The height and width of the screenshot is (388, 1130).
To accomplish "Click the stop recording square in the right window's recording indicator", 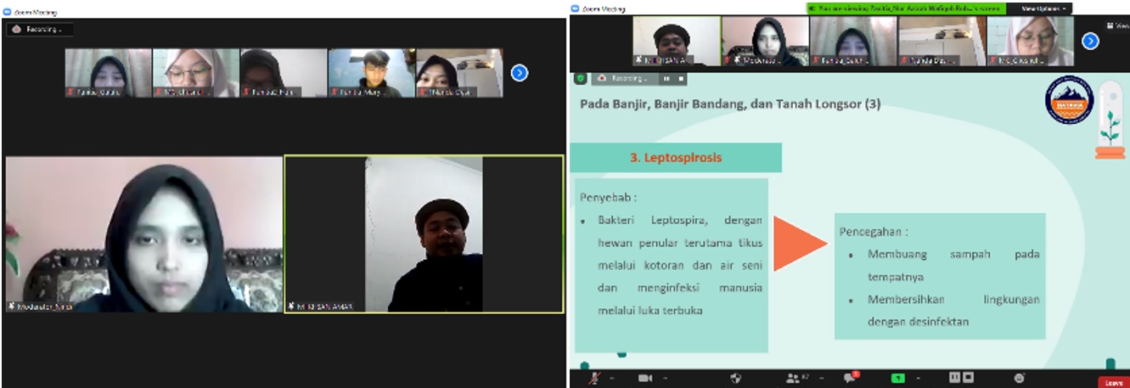I will coord(681,78).
